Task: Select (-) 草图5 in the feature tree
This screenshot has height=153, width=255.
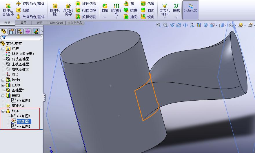Action: pyautogui.click(x=21, y=126)
